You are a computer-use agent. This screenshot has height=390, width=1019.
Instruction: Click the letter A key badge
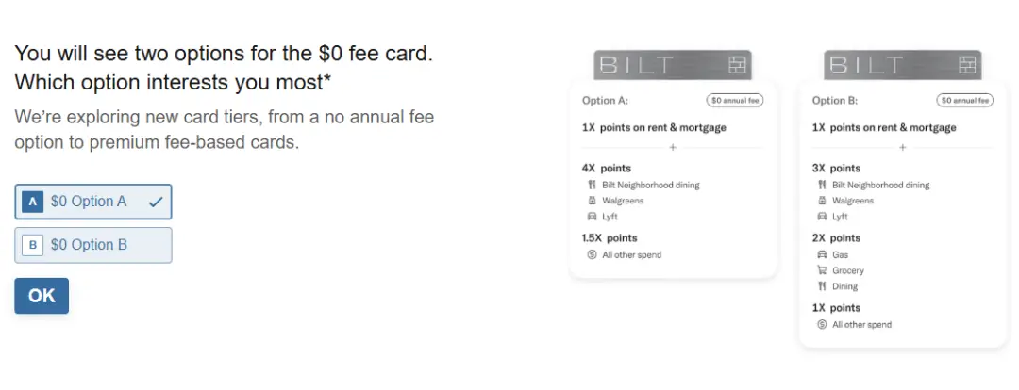32,202
